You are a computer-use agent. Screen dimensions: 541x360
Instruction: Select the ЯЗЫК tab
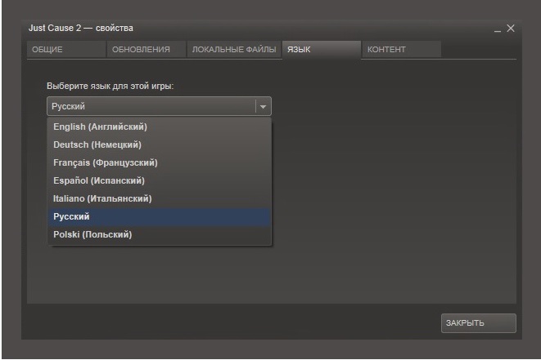(322, 50)
